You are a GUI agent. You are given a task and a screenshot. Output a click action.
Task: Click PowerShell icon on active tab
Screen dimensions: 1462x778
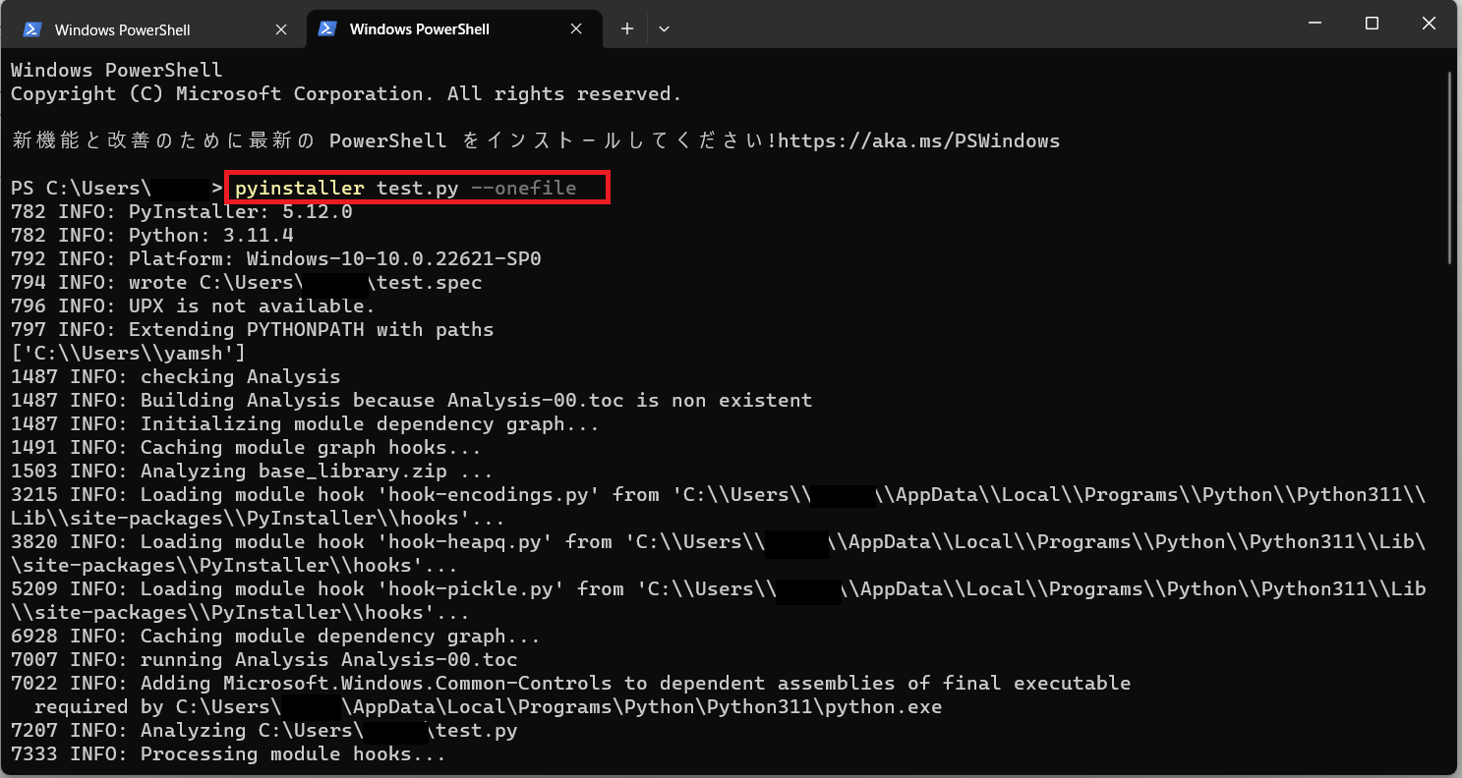coord(327,29)
